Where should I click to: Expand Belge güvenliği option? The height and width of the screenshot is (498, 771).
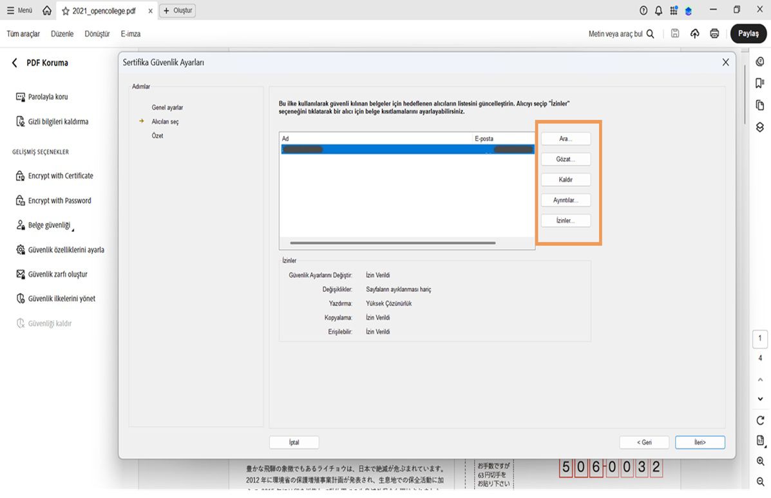click(x=44, y=225)
